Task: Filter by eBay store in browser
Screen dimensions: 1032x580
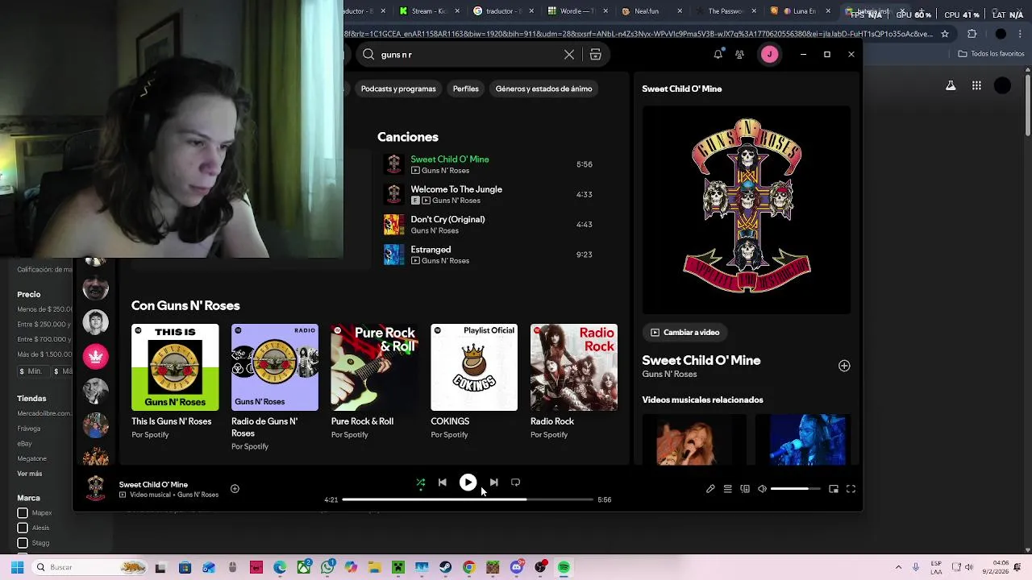Action: pos(25,444)
